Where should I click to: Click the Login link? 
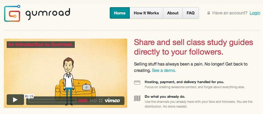[255, 13]
